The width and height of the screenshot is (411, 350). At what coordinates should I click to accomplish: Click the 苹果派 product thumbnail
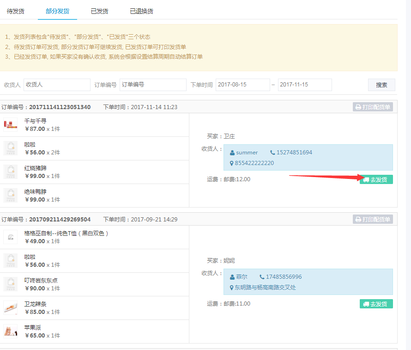(x=10, y=331)
